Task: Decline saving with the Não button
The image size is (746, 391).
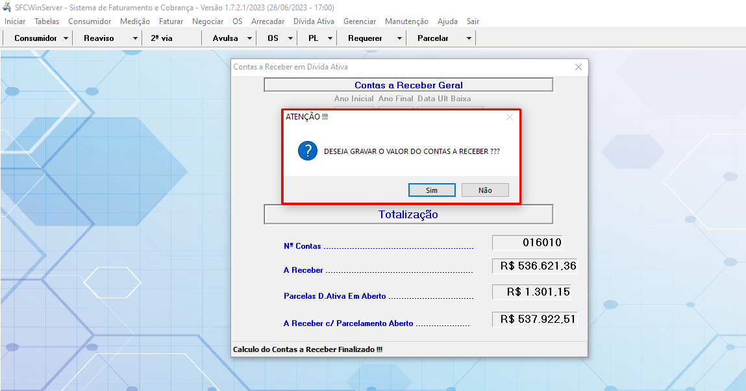Action: pyautogui.click(x=485, y=190)
